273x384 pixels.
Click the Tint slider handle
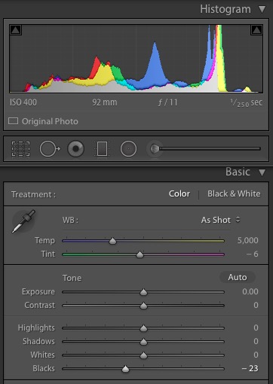pyautogui.click(x=140, y=254)
